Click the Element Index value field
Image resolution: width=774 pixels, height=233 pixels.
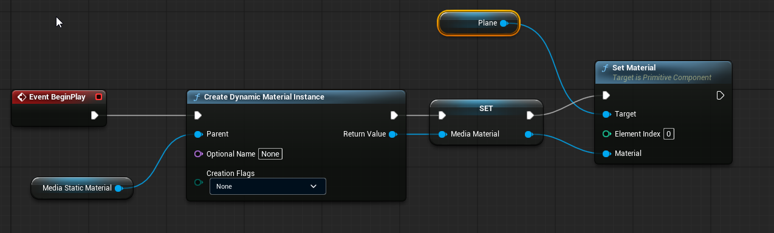(x=668, y=134)
